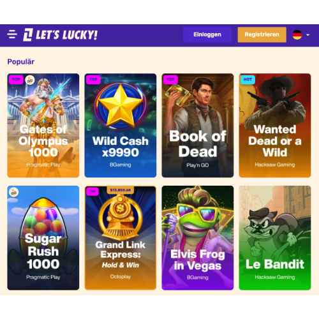Launch Book of Dead by Play'n GO

coord(198,126)
